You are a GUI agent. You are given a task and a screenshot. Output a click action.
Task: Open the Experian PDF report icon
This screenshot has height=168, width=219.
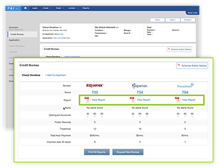(x=132, y=100)
